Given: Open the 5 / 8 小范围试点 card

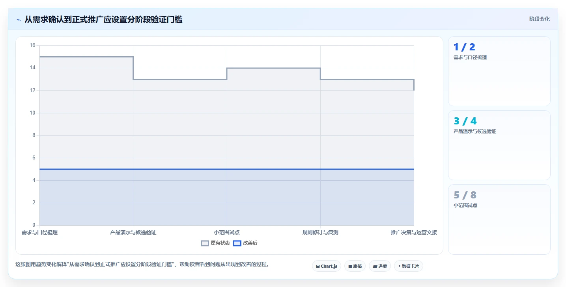Looking at the screenshot, I should 499,219.
